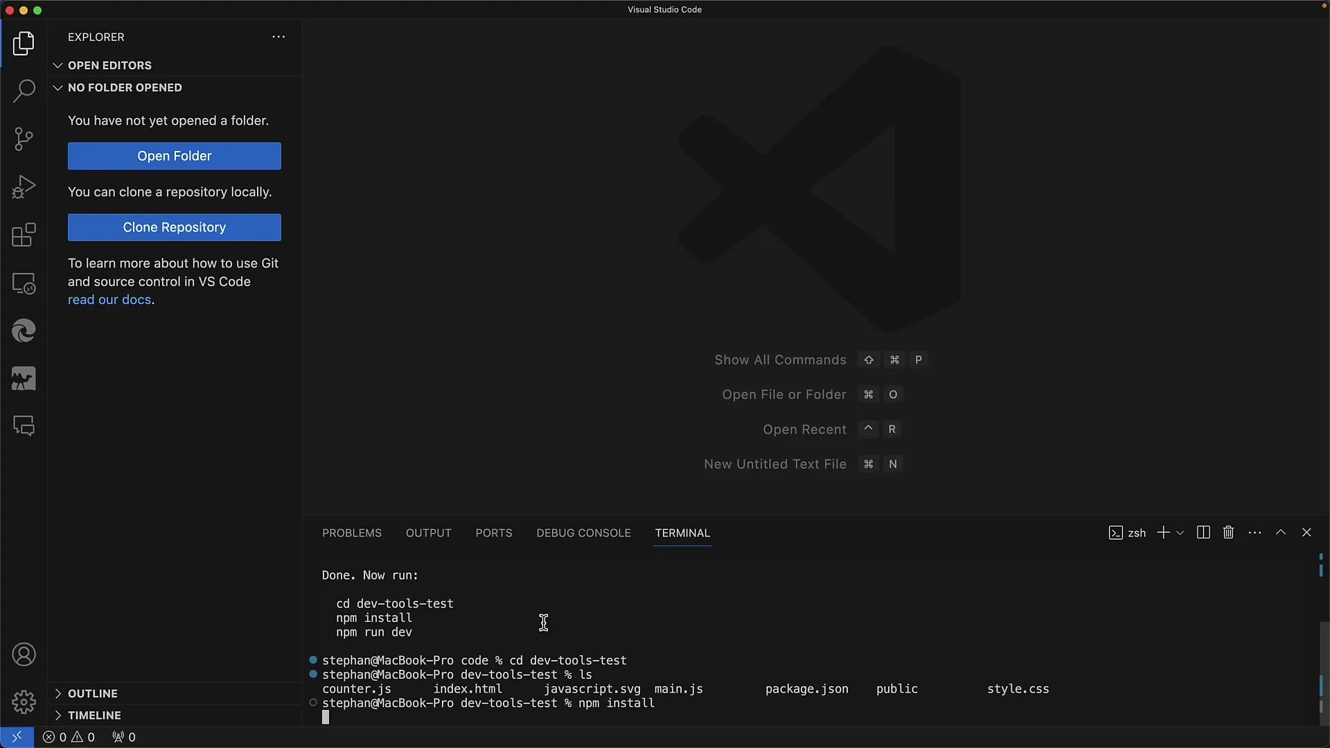Image resolution: width=1330 pixels, height=748 pixels.
Task: Switch to the Output tab
Action: (x=429, y=533)
